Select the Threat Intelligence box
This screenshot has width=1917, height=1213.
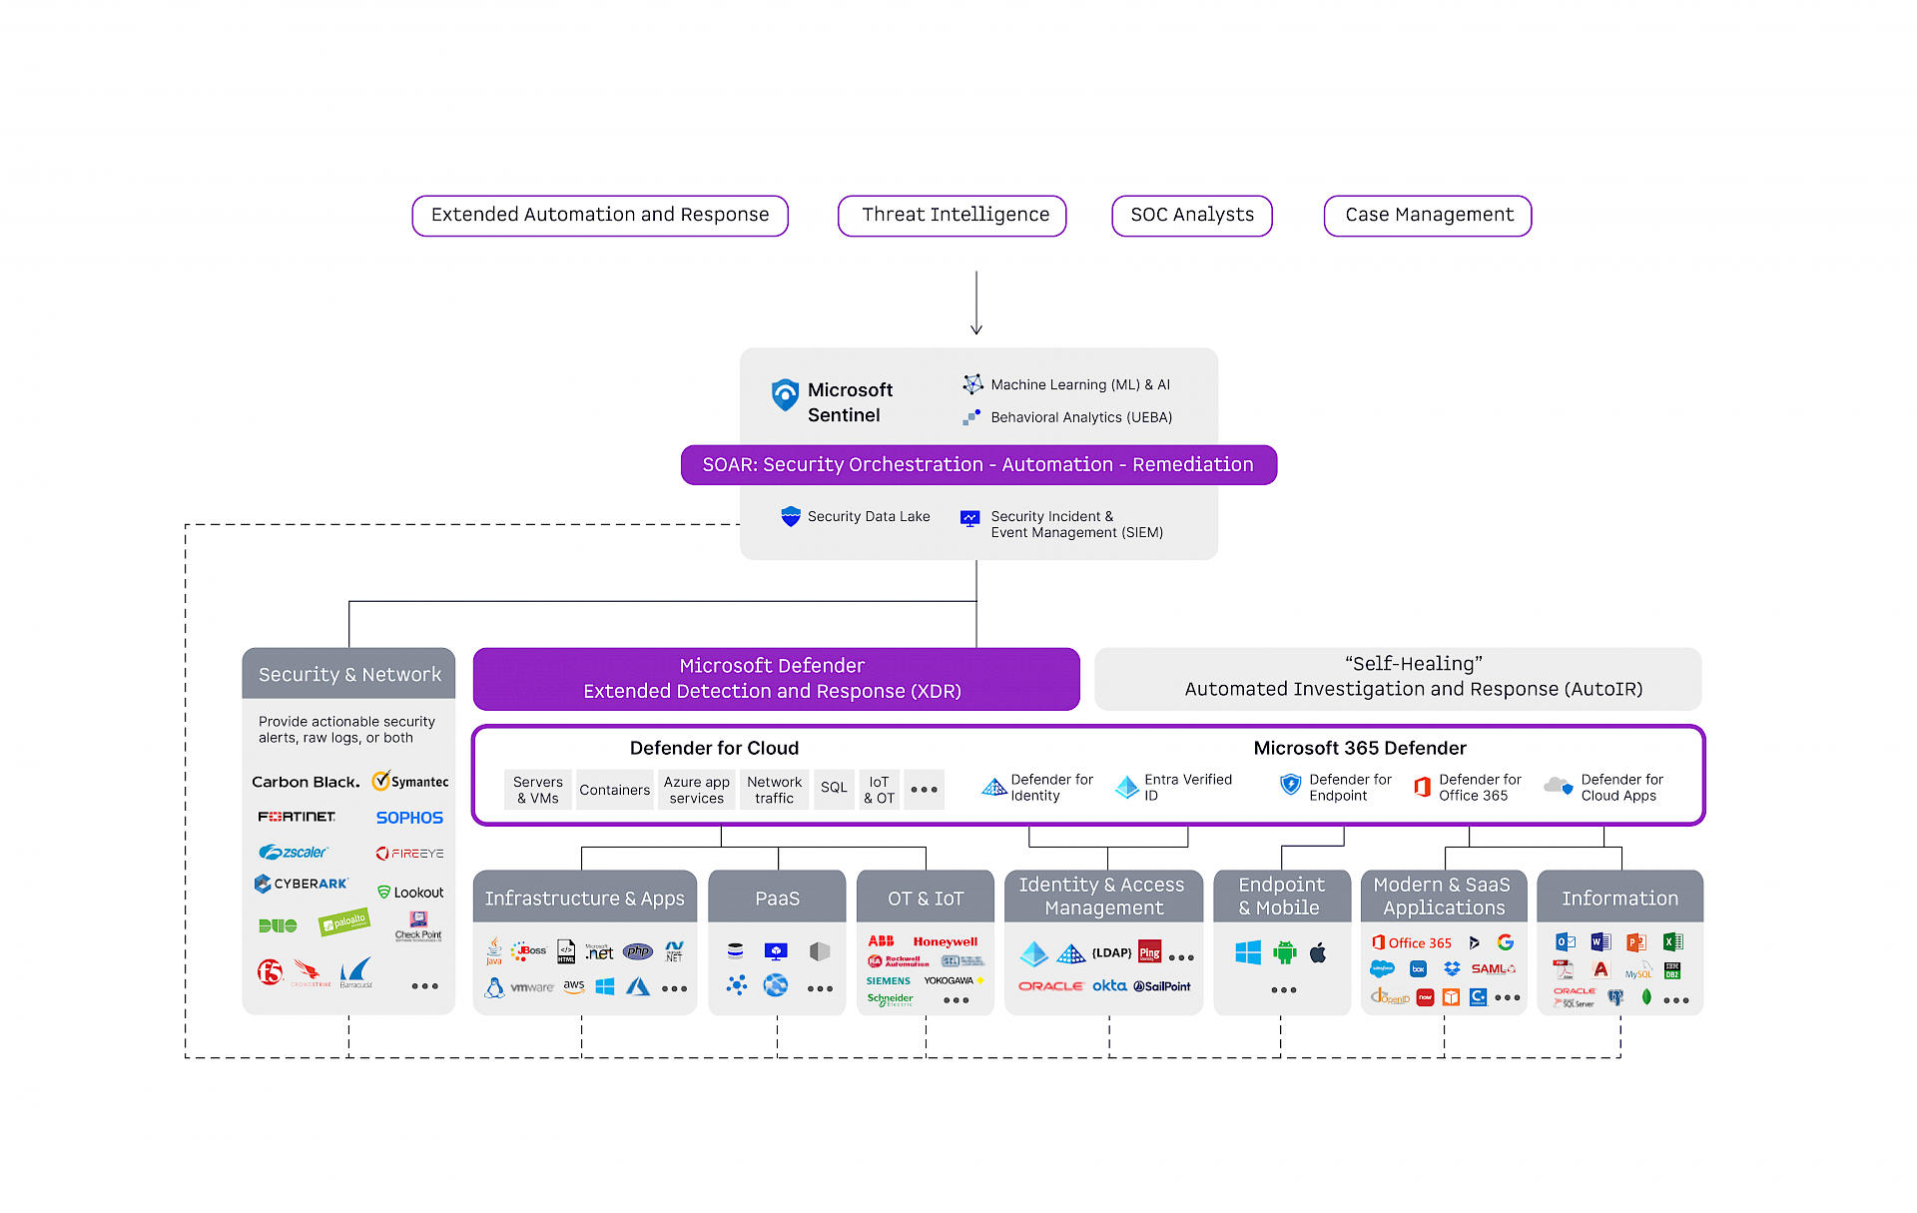(x=953, y=216)
